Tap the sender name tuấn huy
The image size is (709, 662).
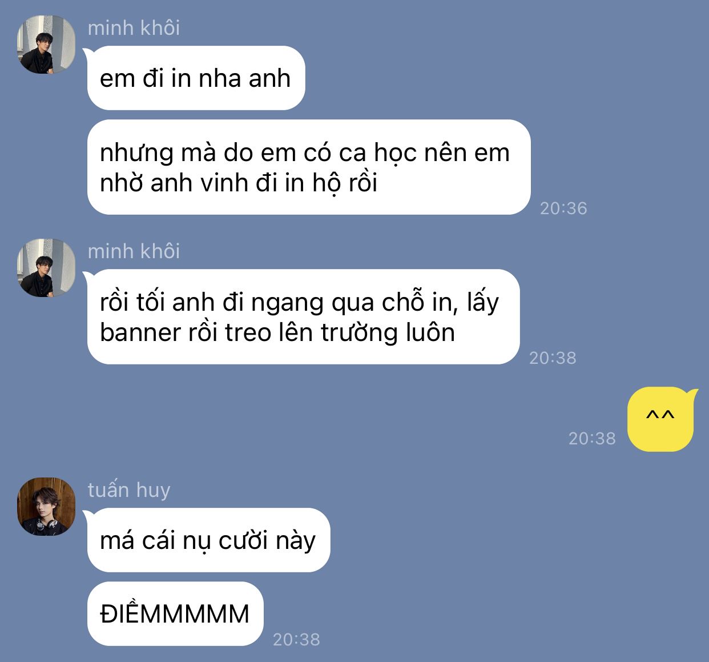(x=129, y=490)
